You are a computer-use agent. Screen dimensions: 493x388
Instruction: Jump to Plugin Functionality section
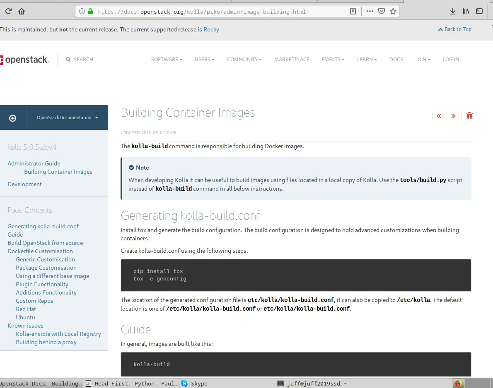coord(42,284)
